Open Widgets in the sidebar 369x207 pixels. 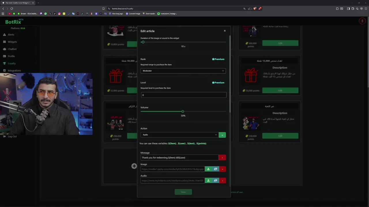click(10, 42)
